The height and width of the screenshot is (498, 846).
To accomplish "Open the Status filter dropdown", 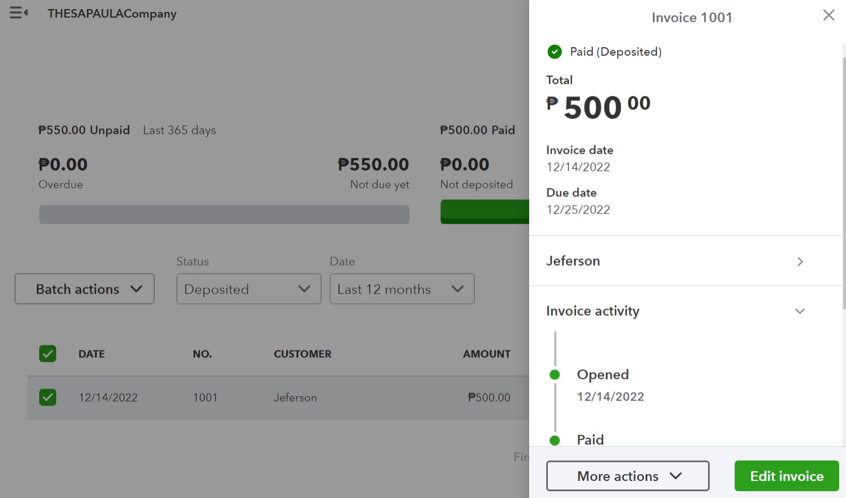I will coord(249,289).
